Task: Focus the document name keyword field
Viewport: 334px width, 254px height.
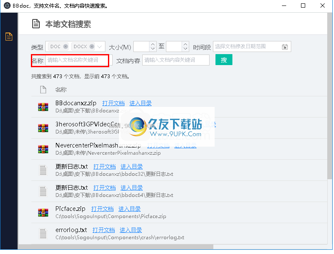Action: [x=79, y=60]
